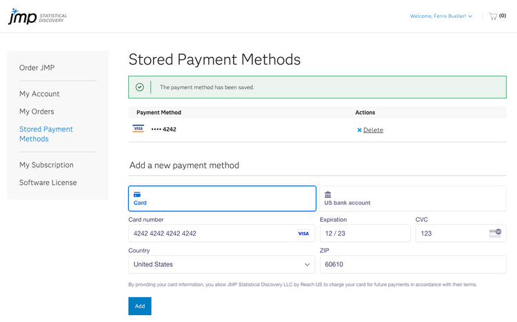
Task: Open My Account in sidebar
Action: point(39,94)
